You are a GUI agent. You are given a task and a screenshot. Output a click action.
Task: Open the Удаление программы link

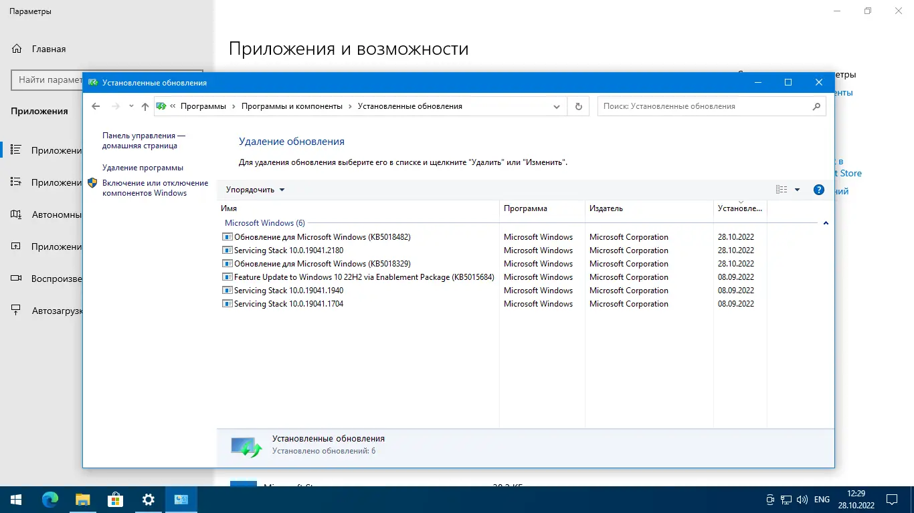point(143,168)
